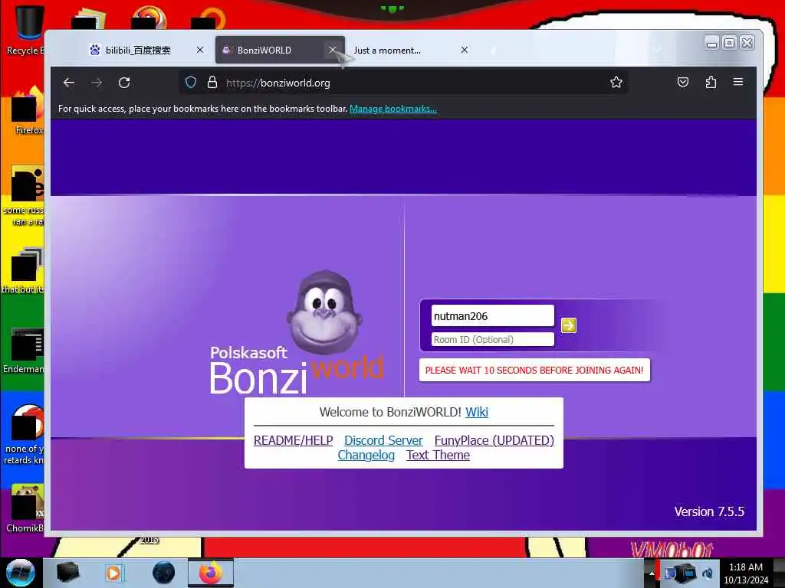This screenshot has height=588, width=785.
Task: Click the Version 7.5.5 text
Action: 709,511
